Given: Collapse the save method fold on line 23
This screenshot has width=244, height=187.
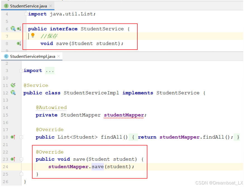Looking at the screenshot, I should [x=21, y=159].
